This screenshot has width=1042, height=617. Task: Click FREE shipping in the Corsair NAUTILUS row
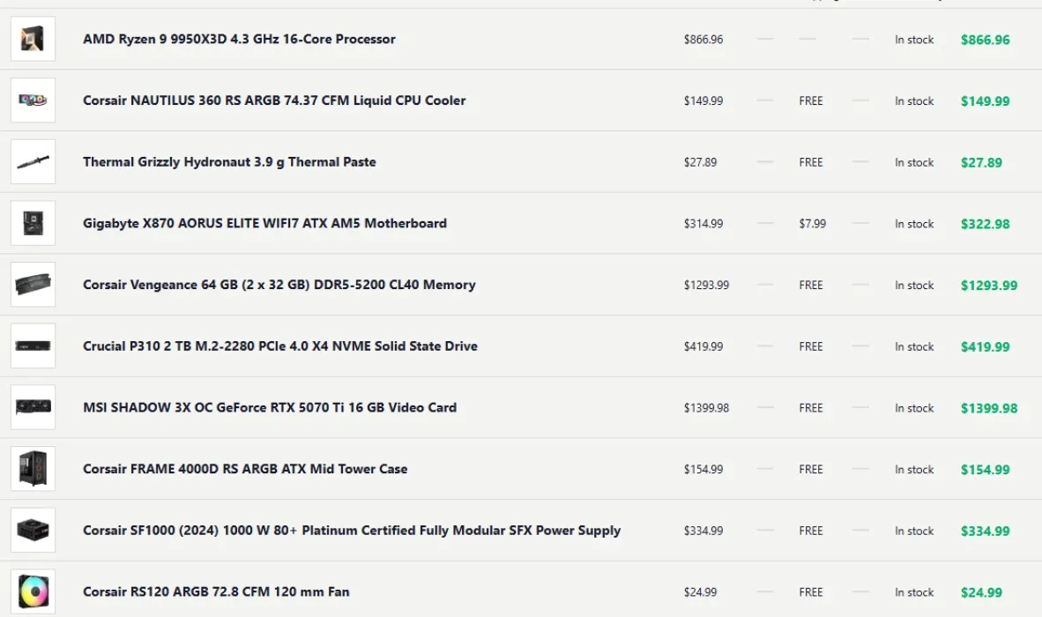811,101
